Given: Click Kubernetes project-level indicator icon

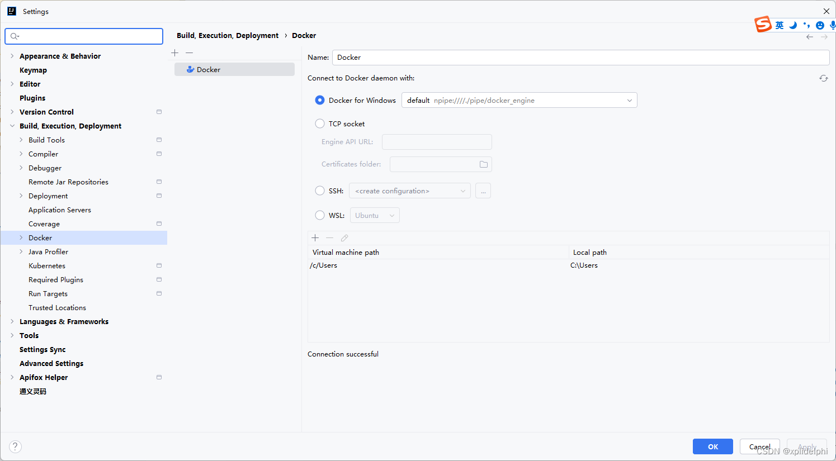Looking at the screenshot, I should (x=159, y=265).
